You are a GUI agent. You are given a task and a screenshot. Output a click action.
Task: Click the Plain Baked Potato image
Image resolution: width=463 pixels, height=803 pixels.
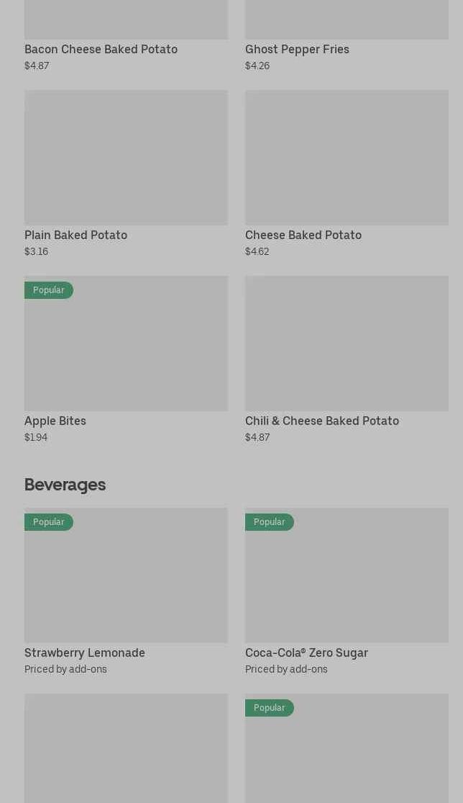(x=126, y=157)
